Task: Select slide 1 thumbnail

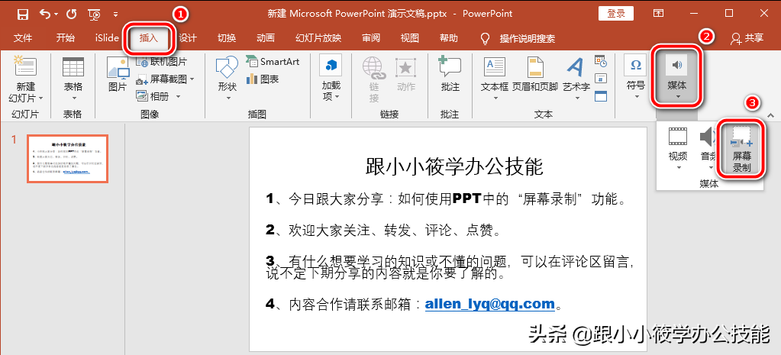Action: pos(67,158)
